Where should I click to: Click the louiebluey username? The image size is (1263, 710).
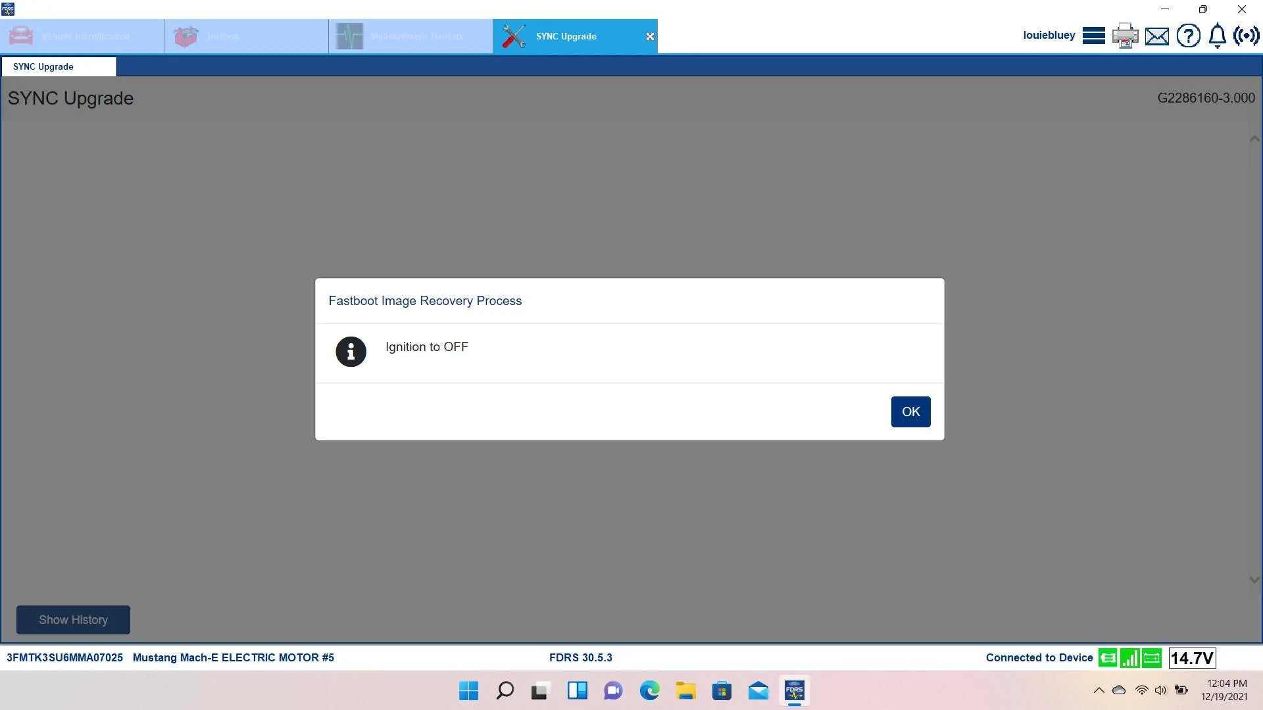click(1049, 35)
